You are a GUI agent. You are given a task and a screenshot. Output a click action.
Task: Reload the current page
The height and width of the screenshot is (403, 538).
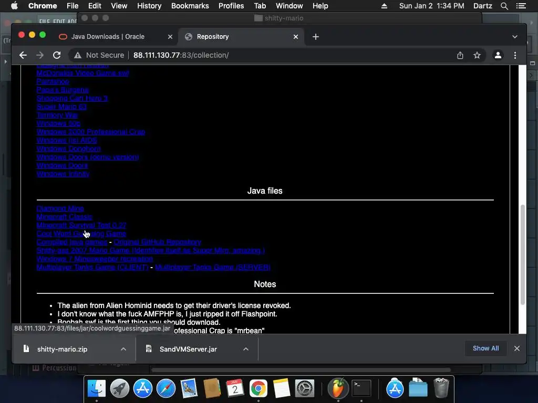point(57,55)
